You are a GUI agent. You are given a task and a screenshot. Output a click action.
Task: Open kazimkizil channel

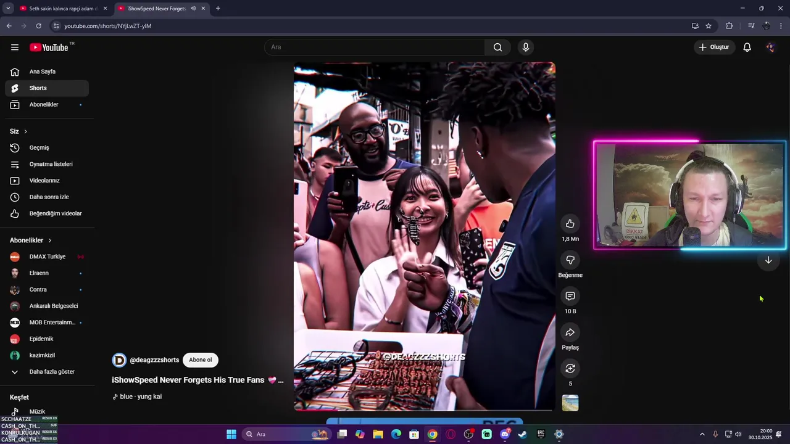[x=47, y=355]
